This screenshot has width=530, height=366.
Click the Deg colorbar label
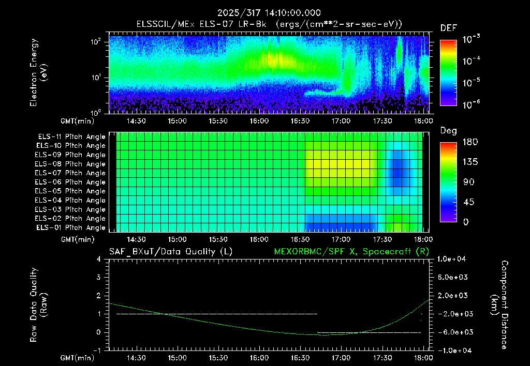point(449,131)
